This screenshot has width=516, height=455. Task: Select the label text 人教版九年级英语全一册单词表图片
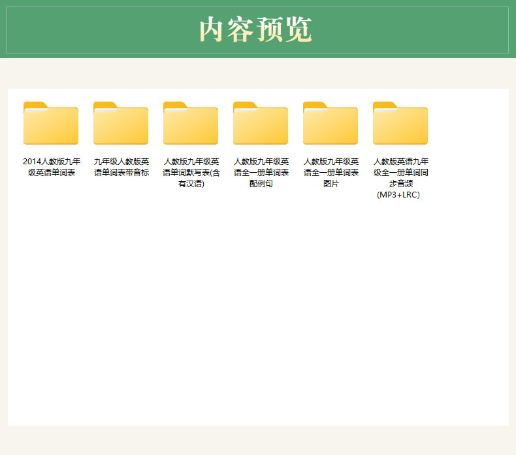pos(331,173)
